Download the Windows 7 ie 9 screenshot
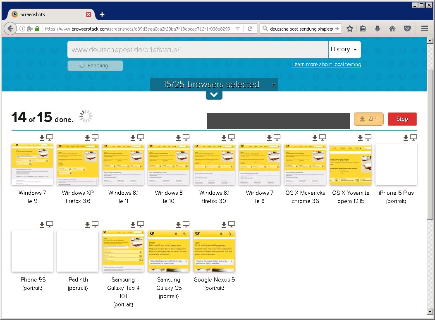435x320 pixels. point(42,138)
